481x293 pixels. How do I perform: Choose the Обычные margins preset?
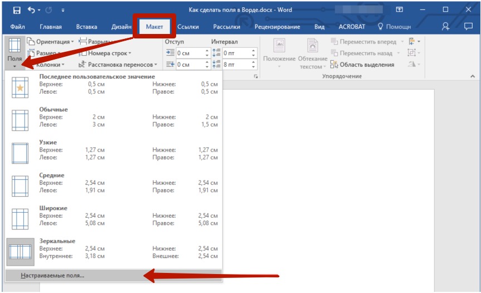pyautogui.click(x=114, y=120)
